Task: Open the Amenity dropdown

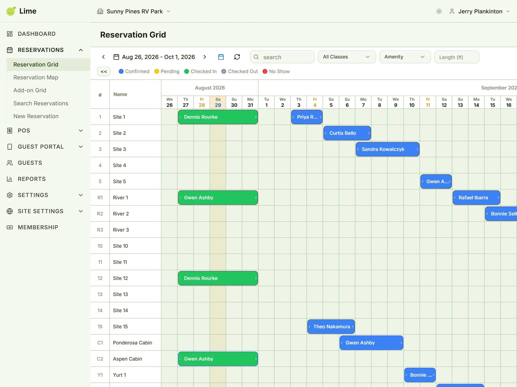Action: point(405,57)
